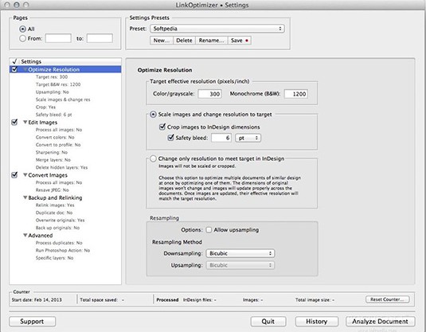Image resolution: width=426 pixels, height=332 pixels.
Task: Click the Support button
Action: coord(33,322)
